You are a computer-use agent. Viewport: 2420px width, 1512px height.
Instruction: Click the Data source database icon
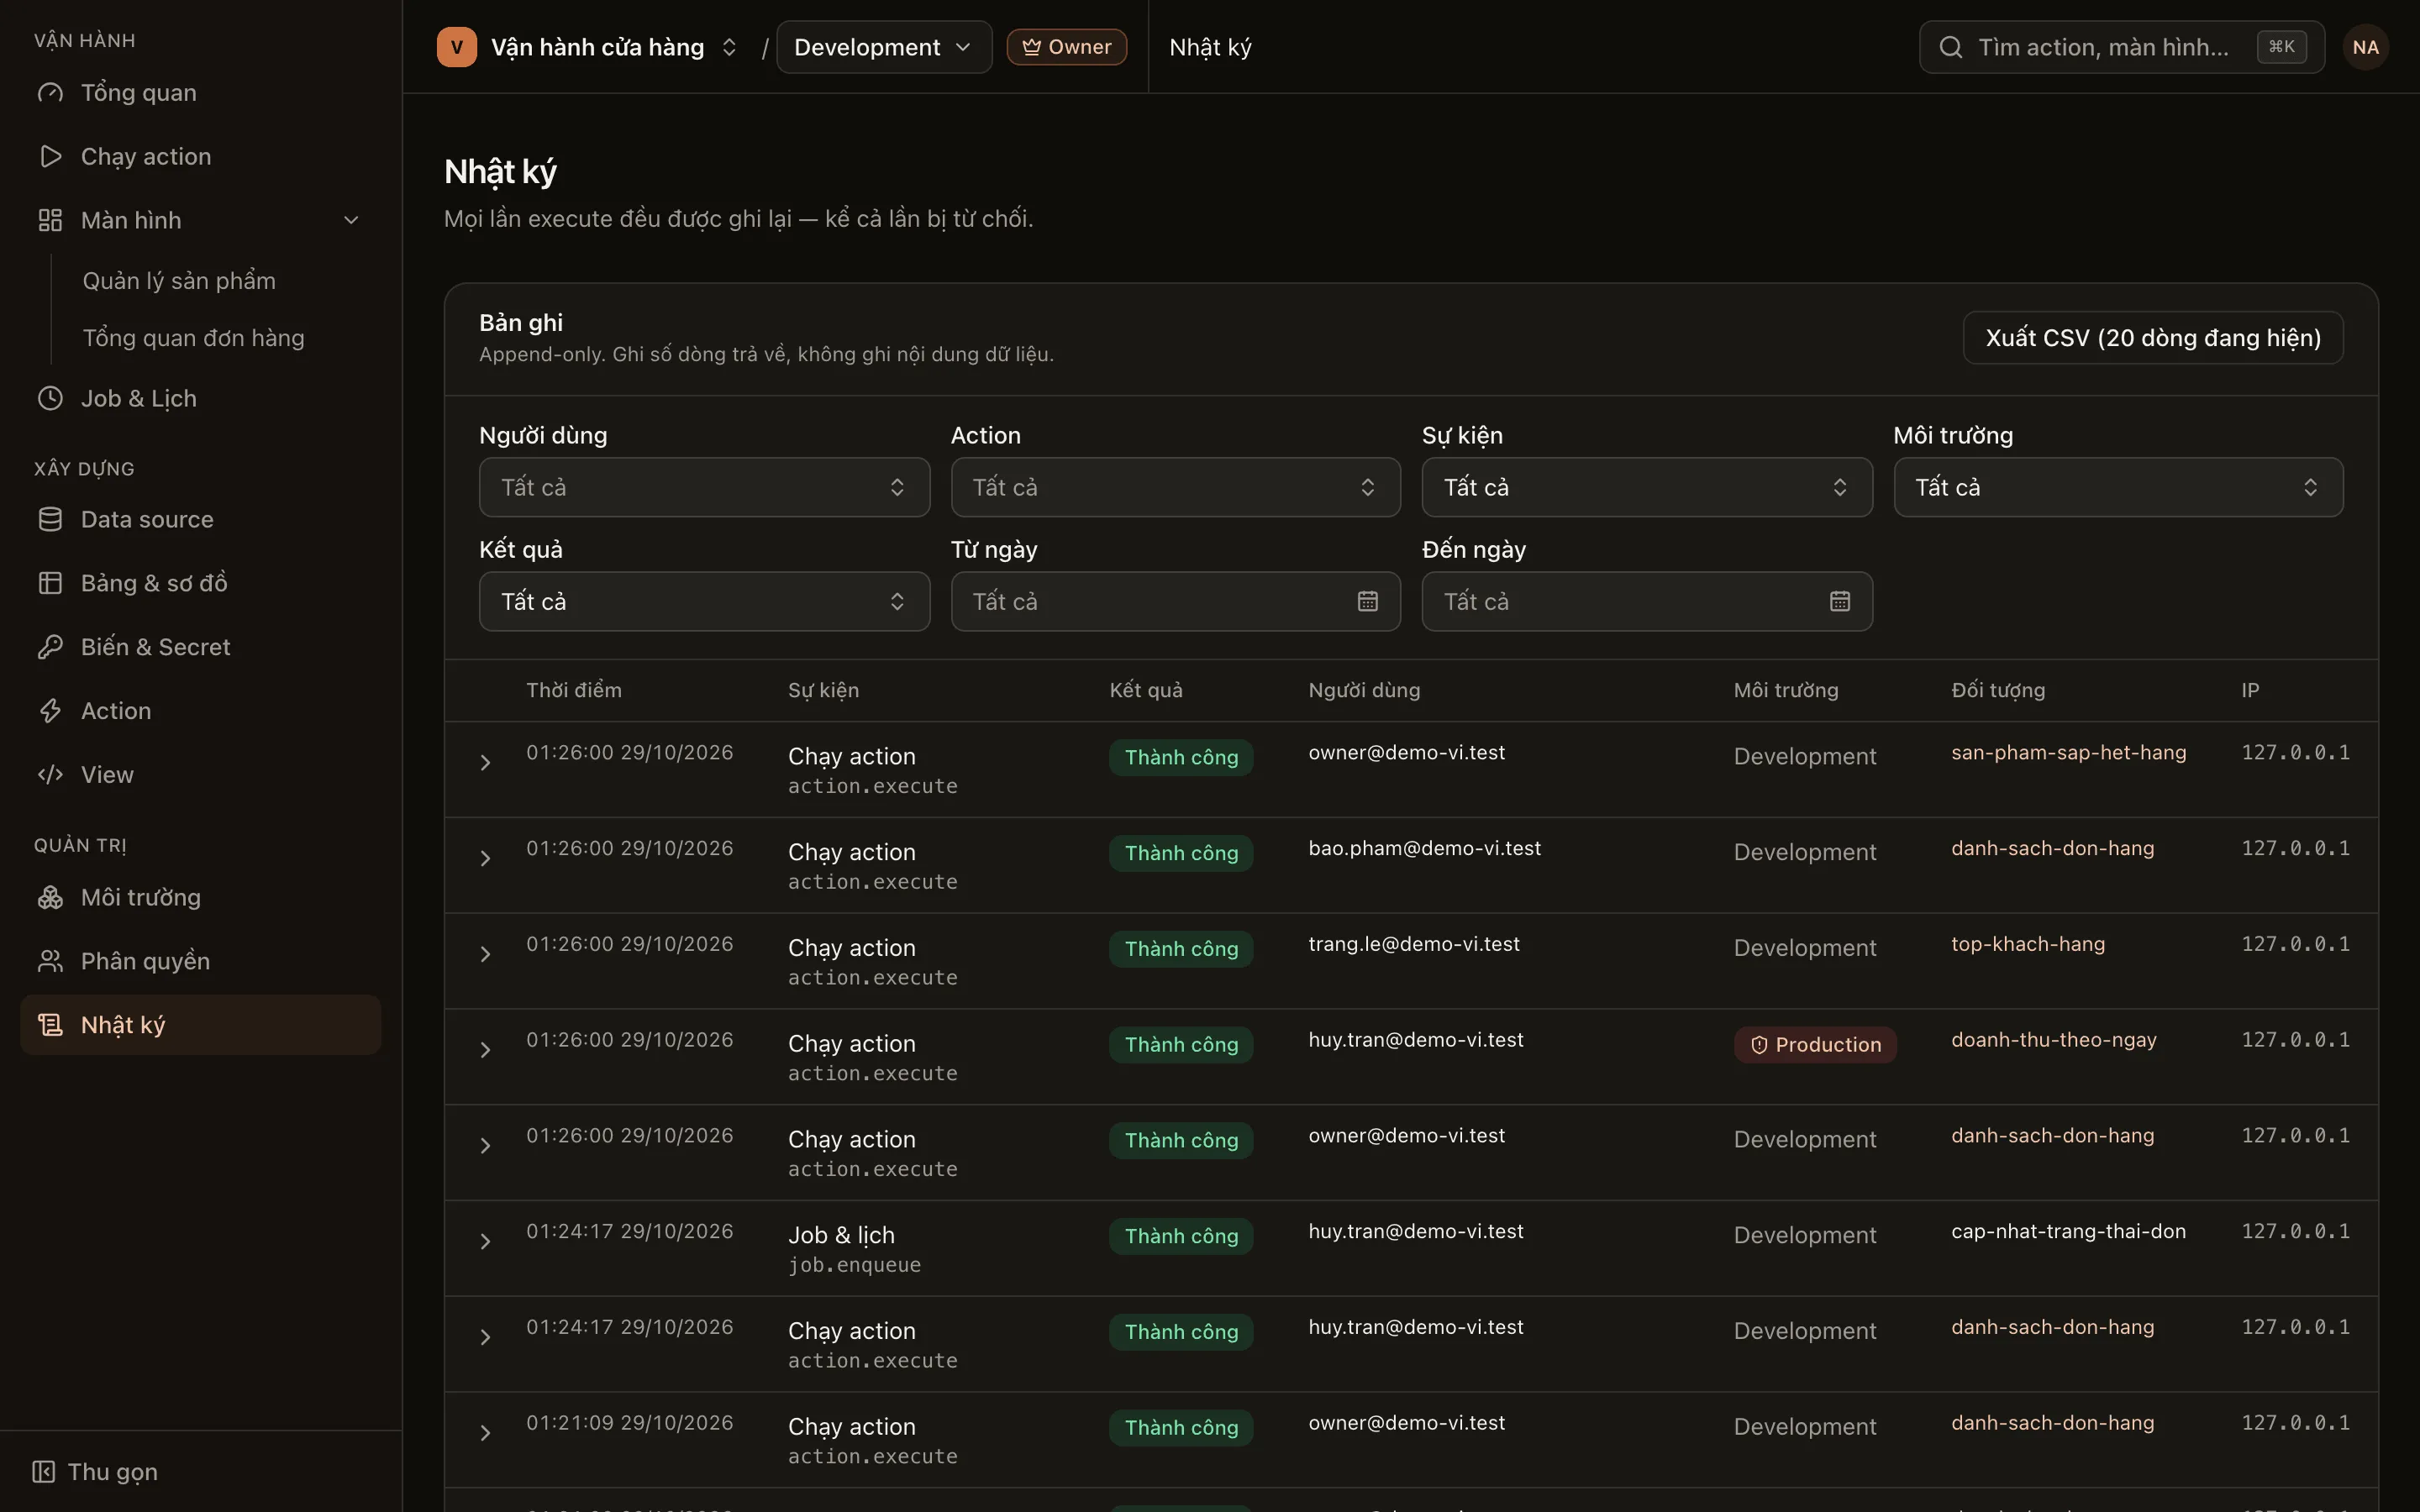tap(50, 519)
